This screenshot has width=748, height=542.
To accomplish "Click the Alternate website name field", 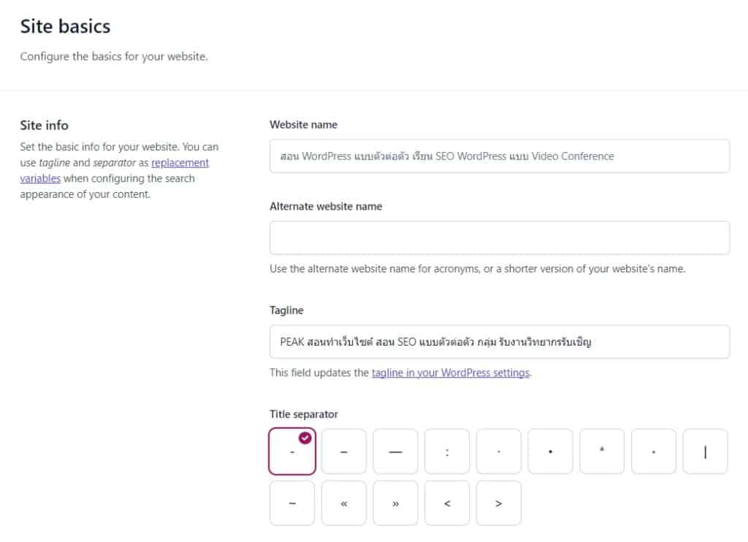I will pyautogui.click(x=500, y=237).
